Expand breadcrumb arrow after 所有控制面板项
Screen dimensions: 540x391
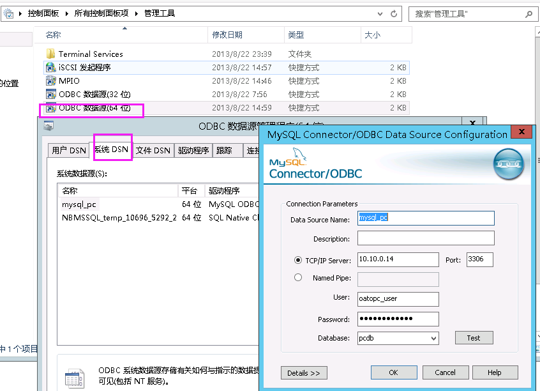[x=137, y=13]
